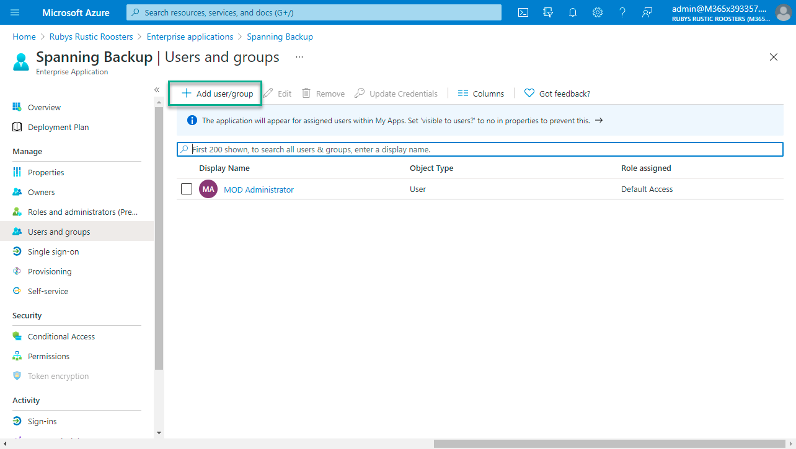796x449 pixels.
Task: Open the ellipsis more options beside the title
Action: [299, 57]
